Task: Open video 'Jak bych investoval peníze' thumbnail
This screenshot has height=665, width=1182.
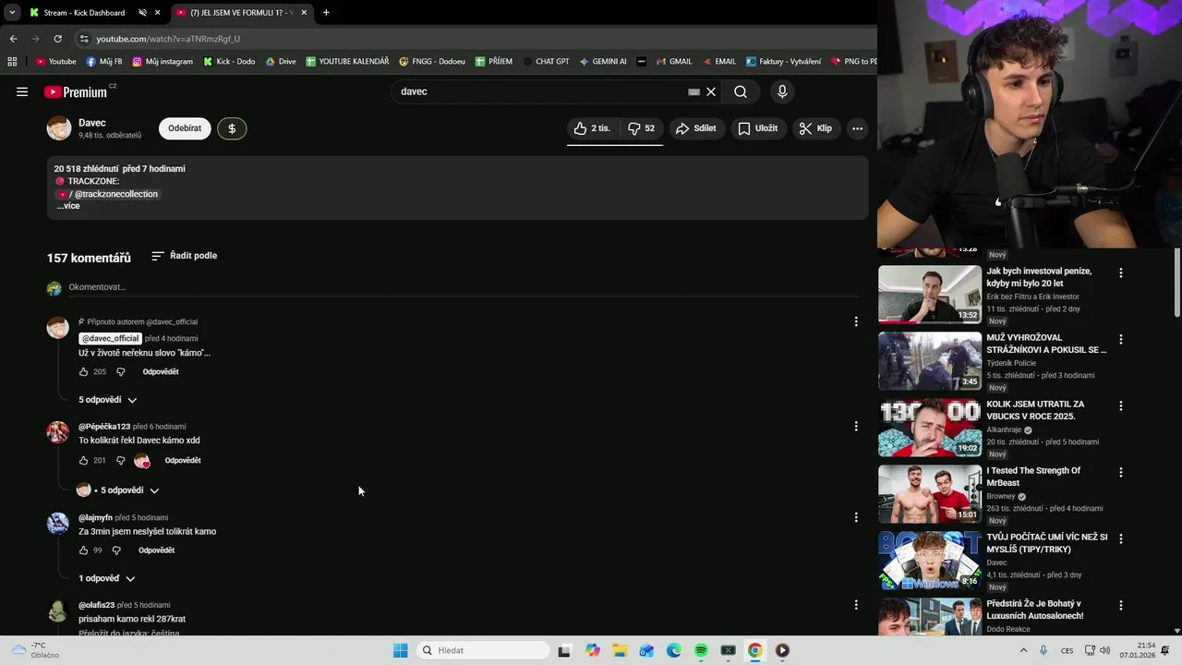Action: 930,295
